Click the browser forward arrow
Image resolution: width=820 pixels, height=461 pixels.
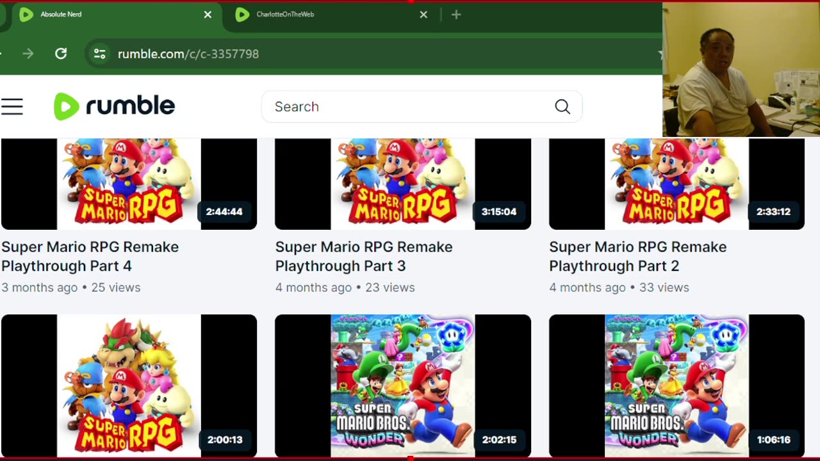point(28,54)
